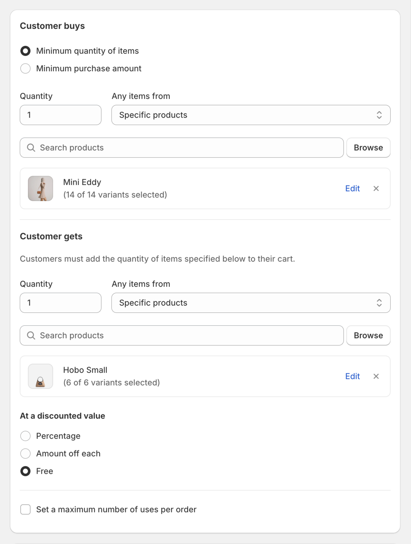Click Hobo Small product thumbnail image
Image resolution: width=411 pixels, height=544 pixels.
40,376
